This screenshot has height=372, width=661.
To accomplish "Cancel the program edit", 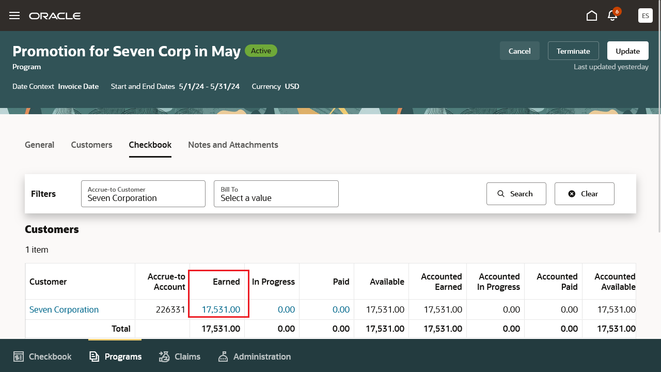I will [x=520, y=51].
